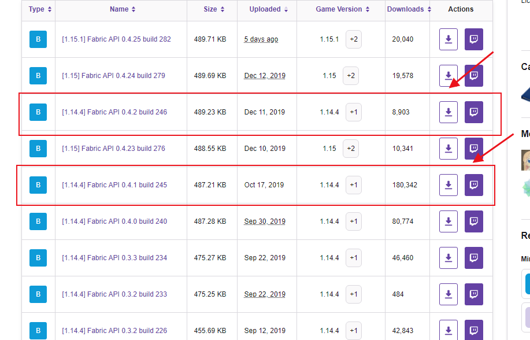The image size is (530, 340).
Task: Click Beta badge on build 234 row
Action: 38,258
